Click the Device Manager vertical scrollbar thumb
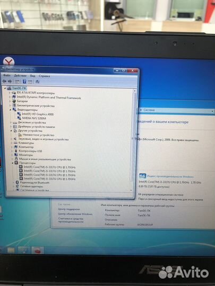The width and height of the screenshot is (215, 286). (133, 137)
